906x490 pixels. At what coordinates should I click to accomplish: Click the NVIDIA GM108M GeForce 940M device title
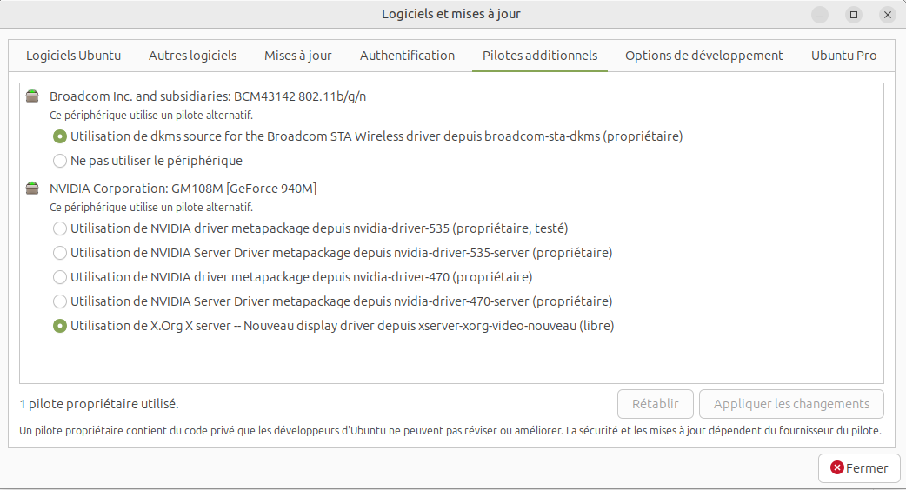(183, 189)
